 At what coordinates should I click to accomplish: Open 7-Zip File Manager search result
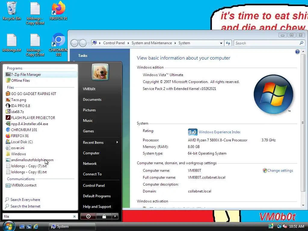pyautogui.click(x=41, y=75)
